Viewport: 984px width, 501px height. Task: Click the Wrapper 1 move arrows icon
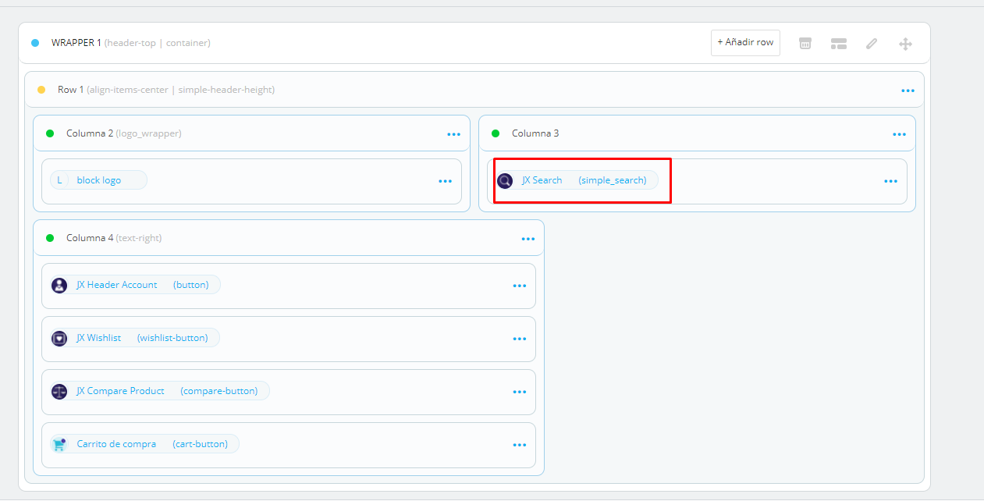pyautogui.click(x=905, y=44)
